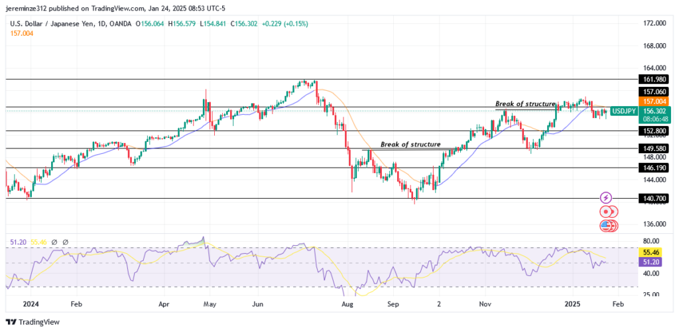The height and width of the screenshot is (332, 679).
Task: Click the "Aug" time axis label
Action: [347, 304]
